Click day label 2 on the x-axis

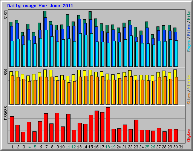18,147
